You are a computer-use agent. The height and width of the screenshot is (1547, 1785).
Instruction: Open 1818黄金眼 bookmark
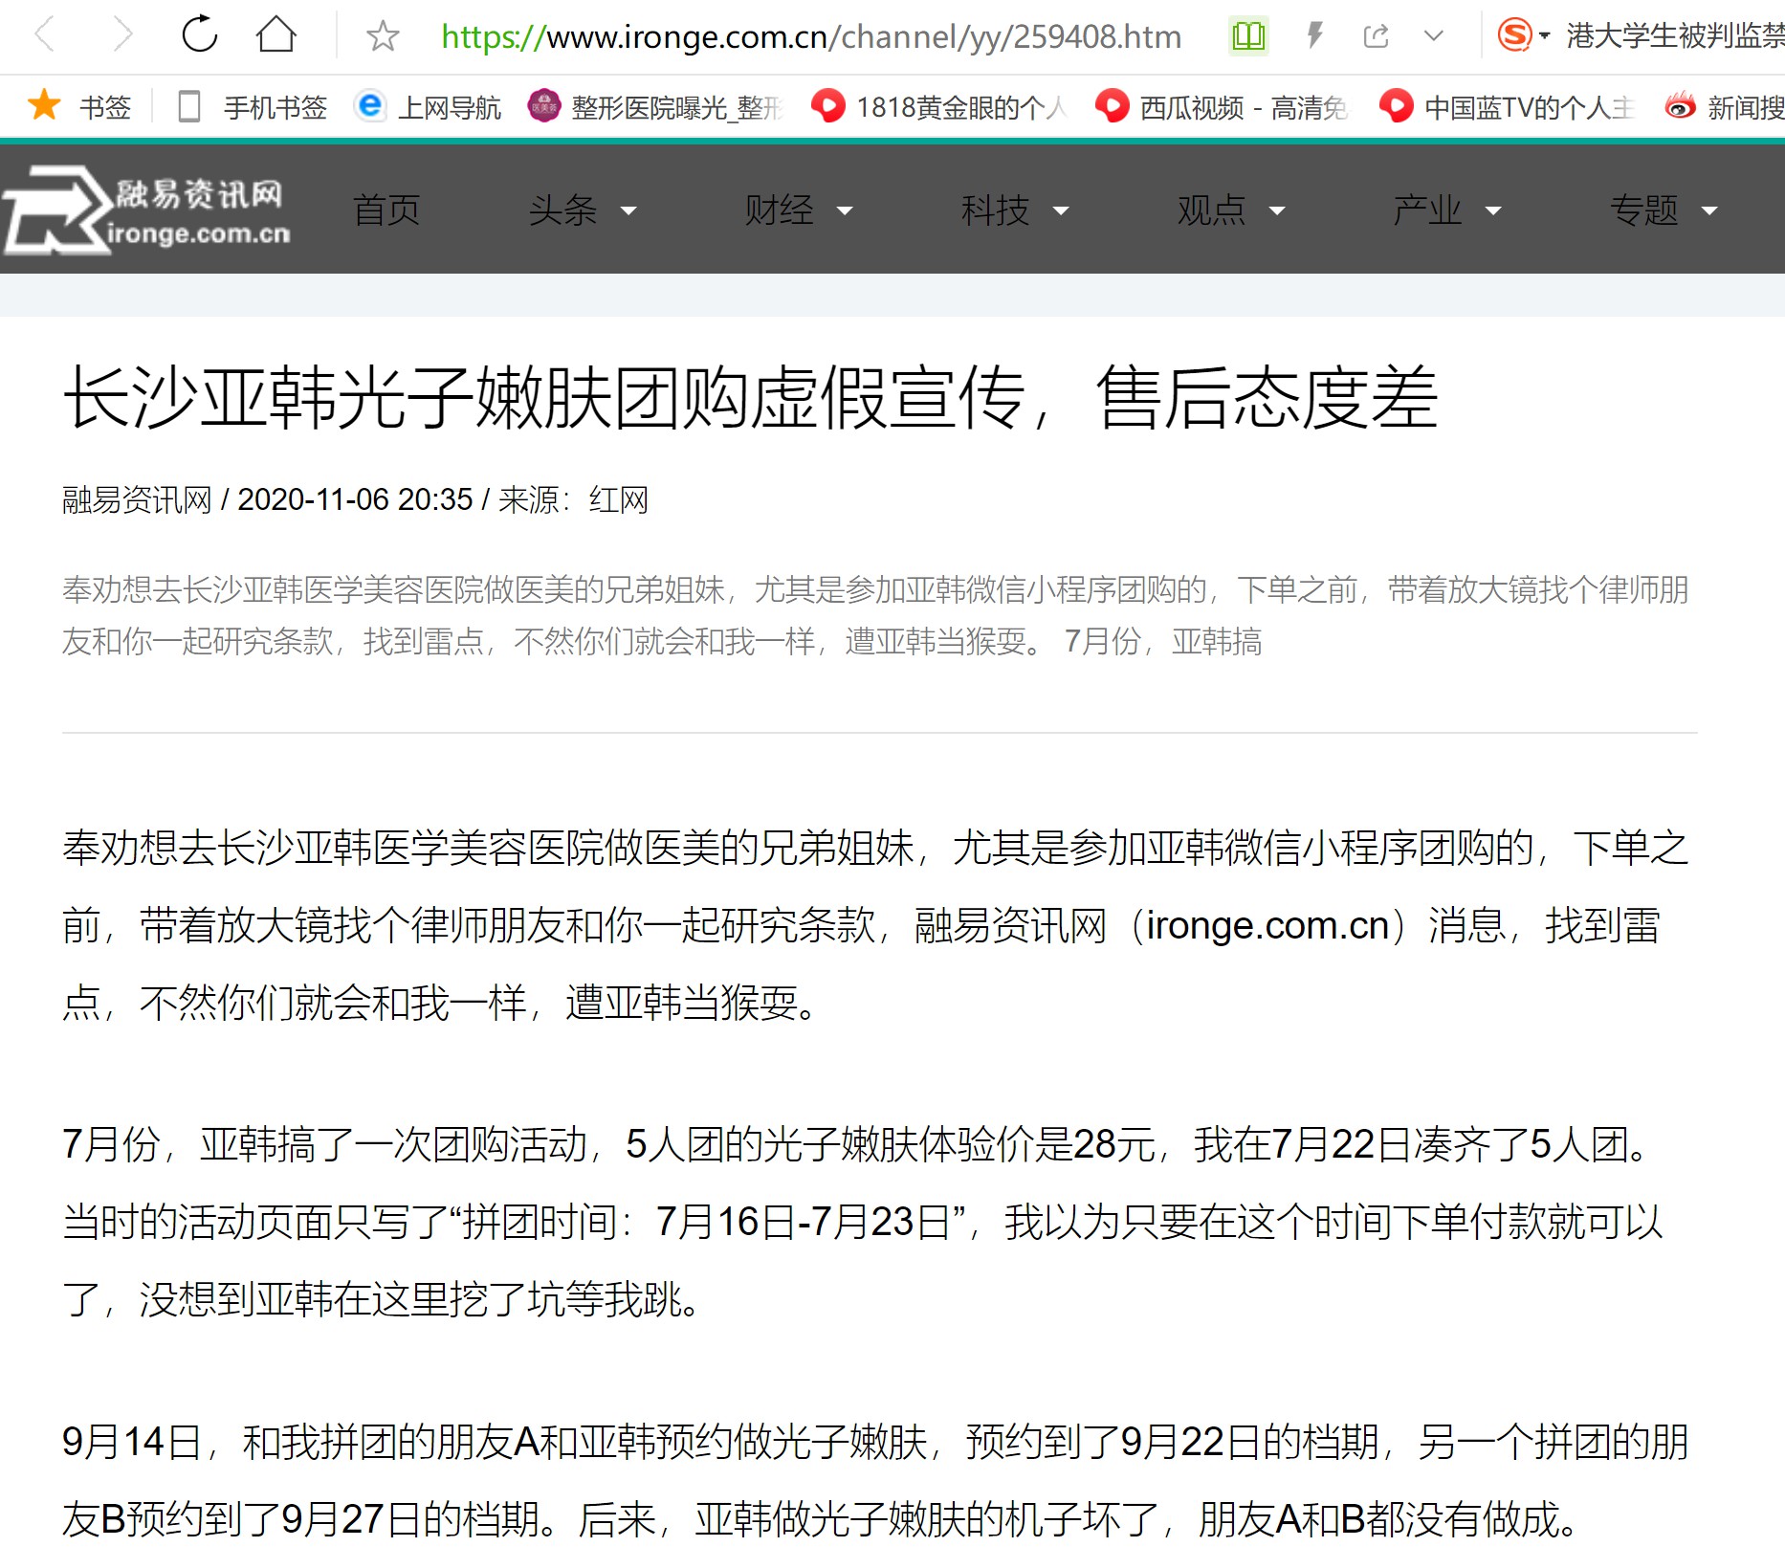point(939,106)
